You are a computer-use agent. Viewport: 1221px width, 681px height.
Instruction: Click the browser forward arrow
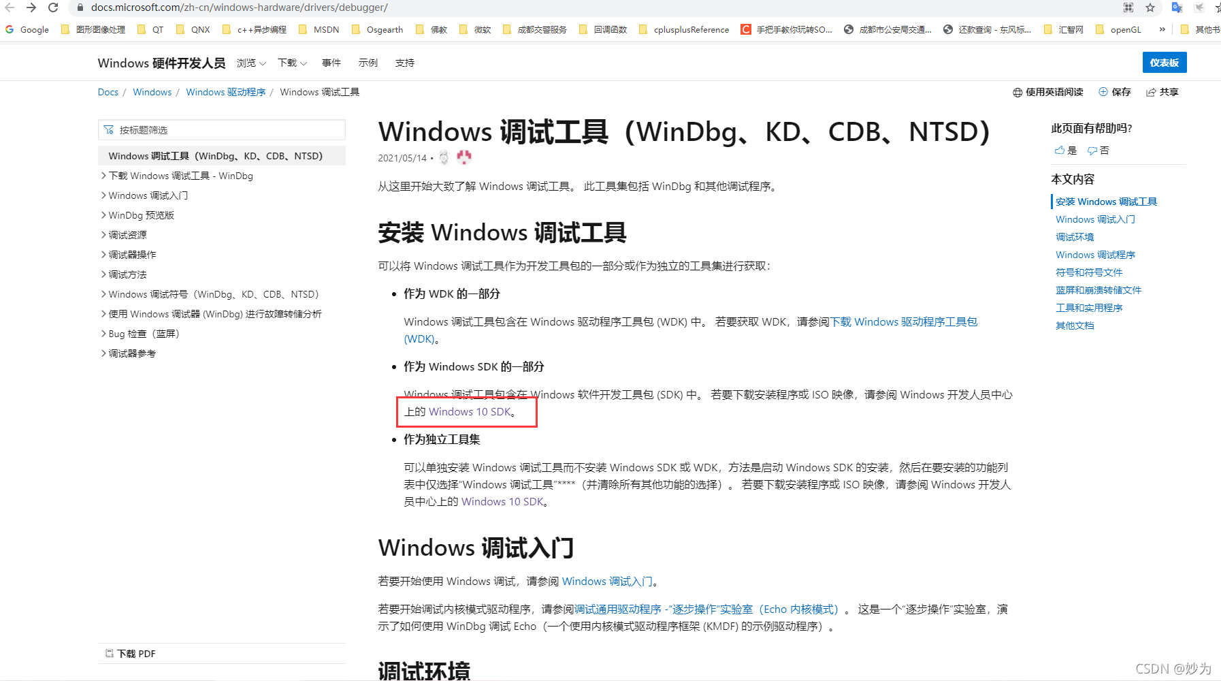(31, 7)
